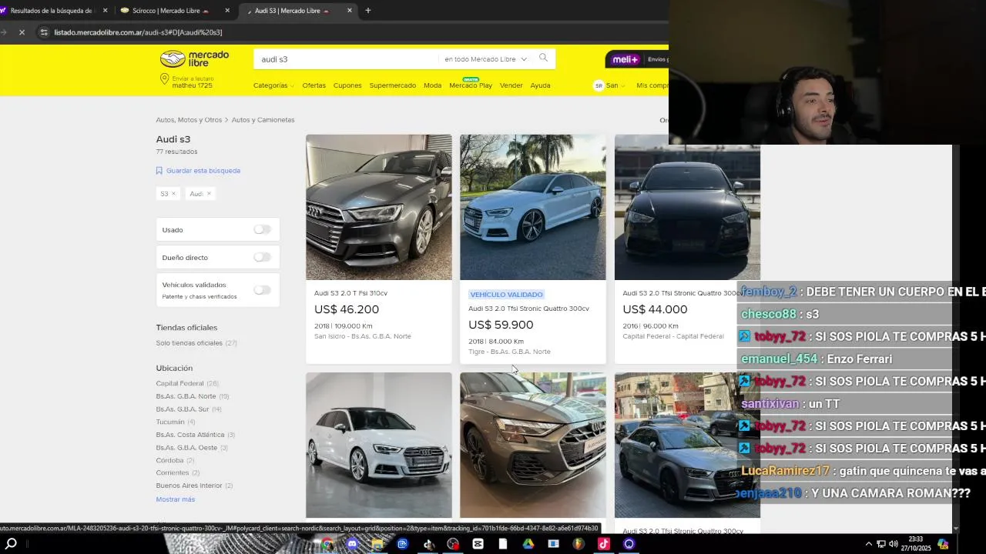This screenshot has height=554, width=986.
Task: Open Discord from the taskbar
Action: coord(352,544)
